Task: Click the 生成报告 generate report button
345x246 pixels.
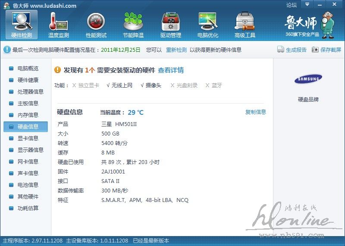Action: click(292, 50)
